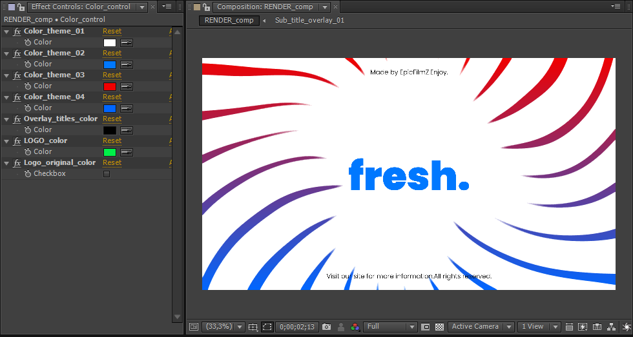Toggle the Region of Interest icon

pos(425,327)
